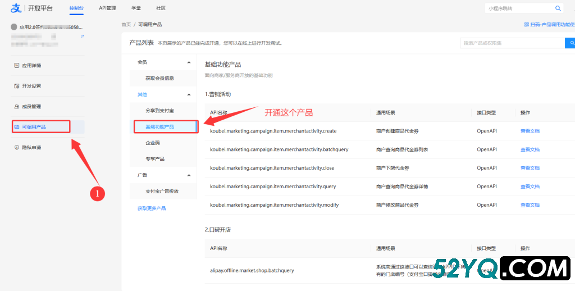Focus the 搜索产品或权限集 search field

click(x=512, y=43)
